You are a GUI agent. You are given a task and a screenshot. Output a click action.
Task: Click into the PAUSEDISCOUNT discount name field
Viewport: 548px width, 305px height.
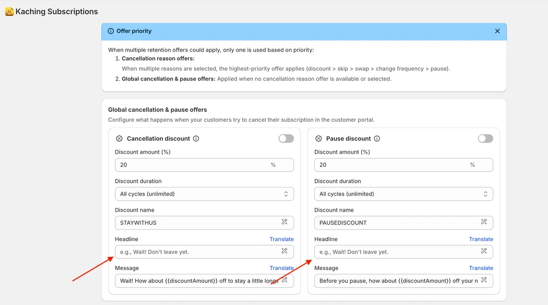coord(404,223)
